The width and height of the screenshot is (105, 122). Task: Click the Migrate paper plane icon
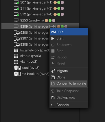pyautogui.click(x=53, y=71)
